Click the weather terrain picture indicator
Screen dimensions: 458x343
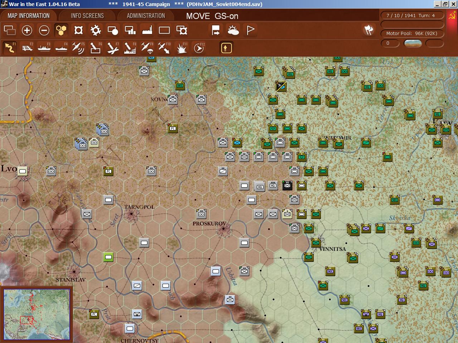pos(413,43)
